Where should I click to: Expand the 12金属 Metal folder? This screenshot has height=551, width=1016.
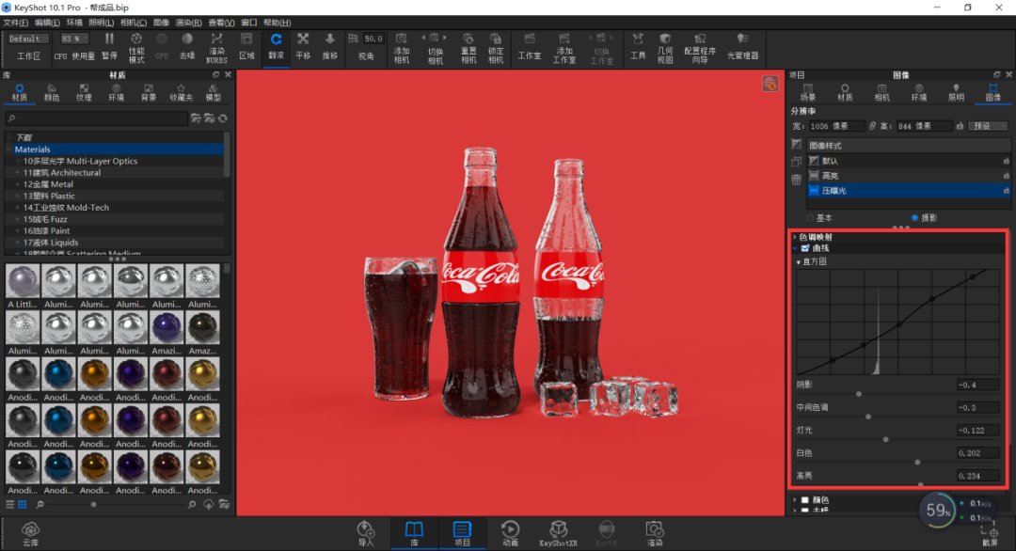pyautogui.click(x=18, y=184)
